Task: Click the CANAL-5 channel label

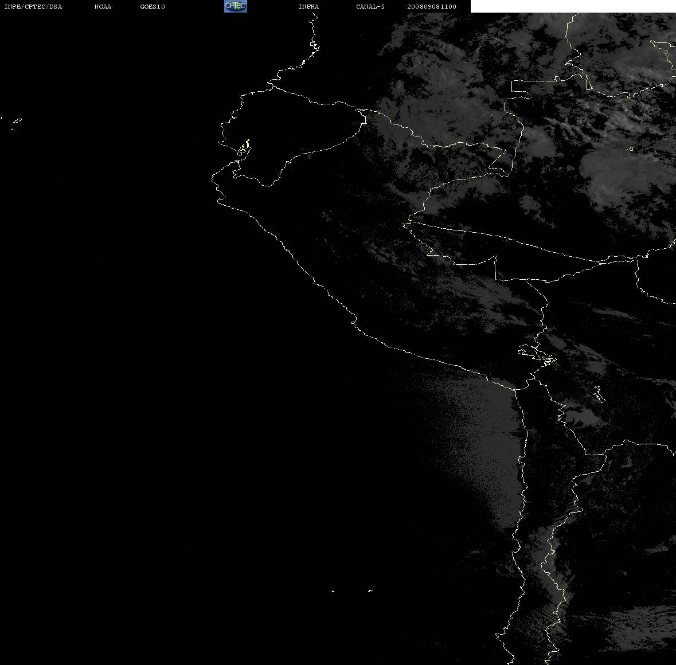Action: coord(370,6)
